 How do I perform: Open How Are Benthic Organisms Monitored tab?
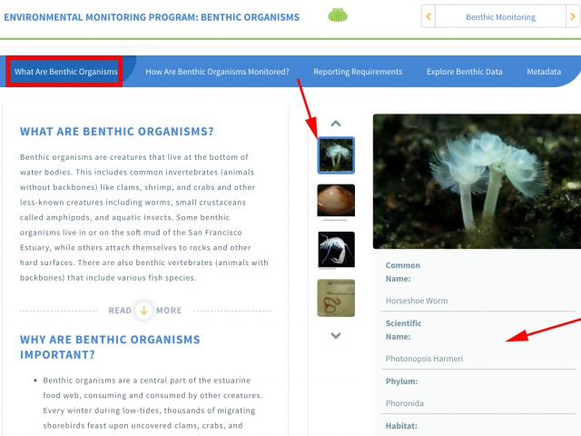[x=217, y=72]
